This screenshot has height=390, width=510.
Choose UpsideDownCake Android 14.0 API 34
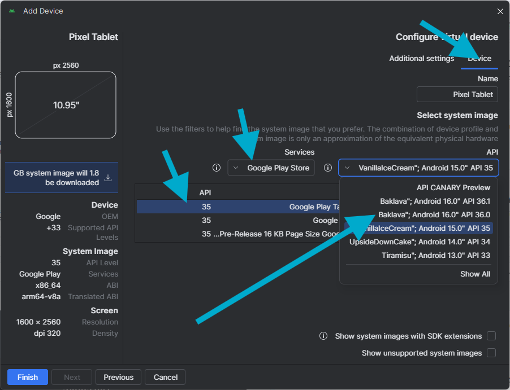point(420,242)
